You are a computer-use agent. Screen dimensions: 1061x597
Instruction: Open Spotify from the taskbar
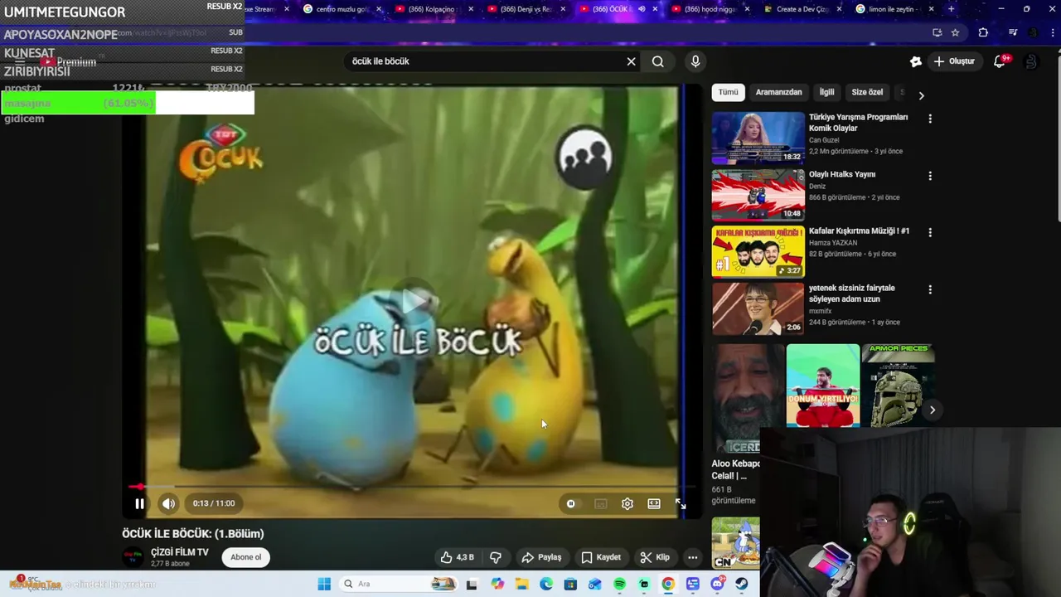(619, 584)
